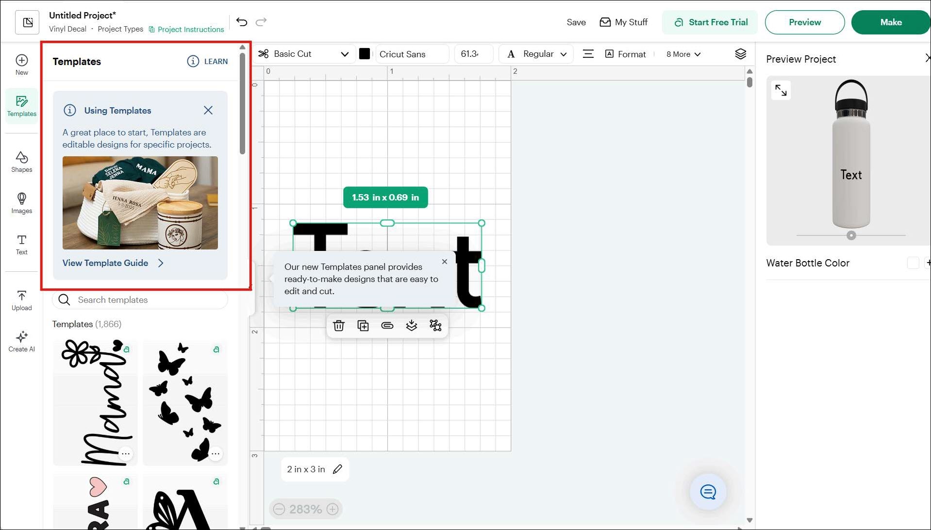Open the chat support bubble
Image resolution: width=931 pixels, height=530 pixels.
click(708, 492)
